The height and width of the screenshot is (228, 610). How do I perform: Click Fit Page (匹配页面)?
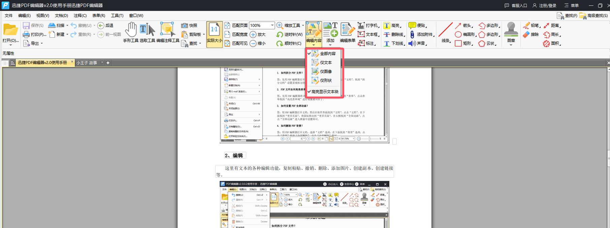[236, 26]
